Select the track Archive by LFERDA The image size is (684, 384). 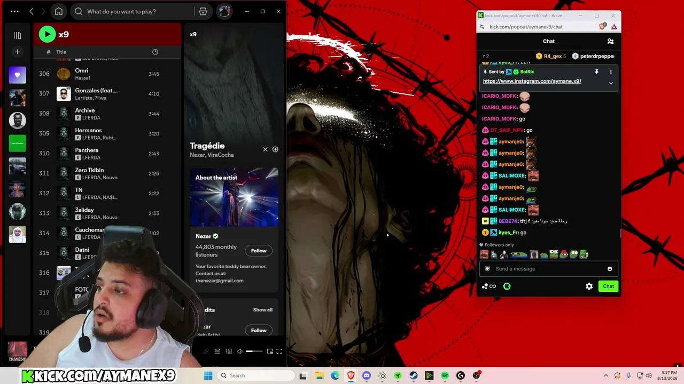pyautogui.click(x=107, y=114)
